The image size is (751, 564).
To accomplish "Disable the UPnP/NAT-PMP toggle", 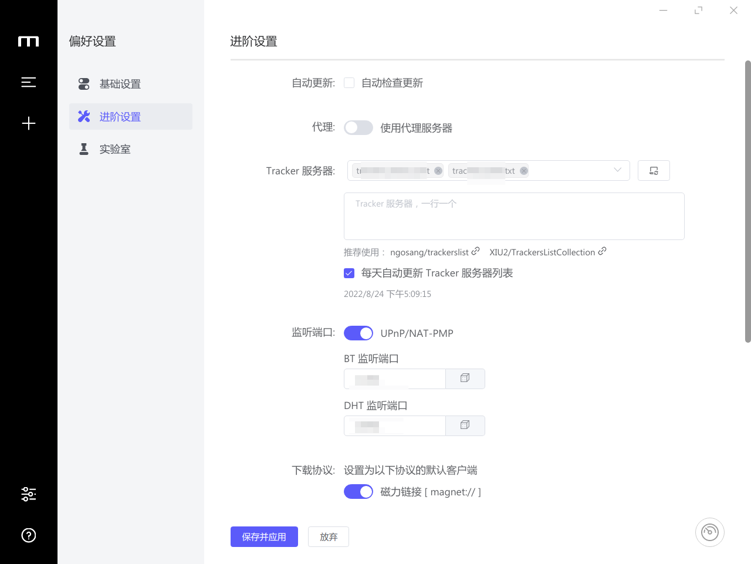I will click(x=358, y=333).
